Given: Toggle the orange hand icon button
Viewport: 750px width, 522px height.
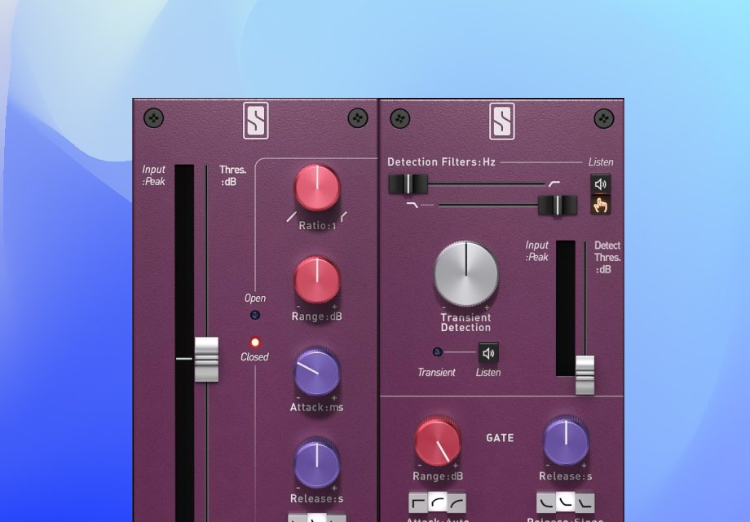Looking at the screenshot, I should pos(600,206).
